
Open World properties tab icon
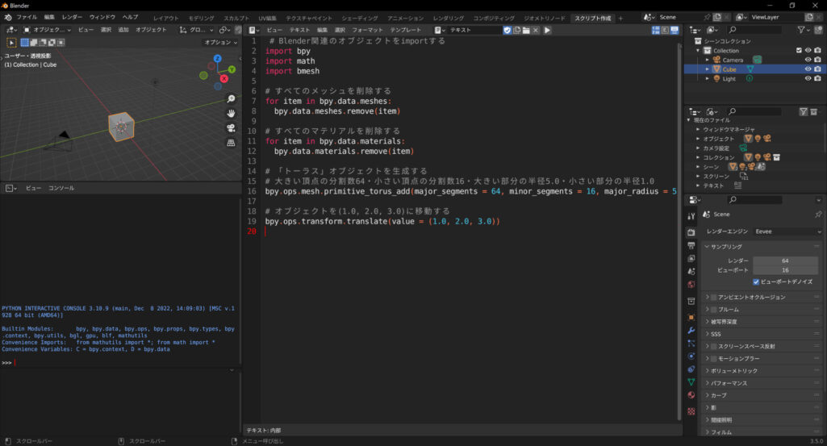pos(691,284)
